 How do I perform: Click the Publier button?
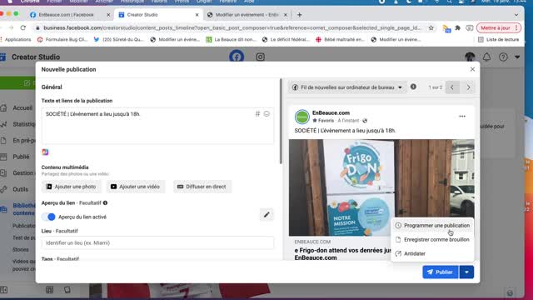[441, 272]
